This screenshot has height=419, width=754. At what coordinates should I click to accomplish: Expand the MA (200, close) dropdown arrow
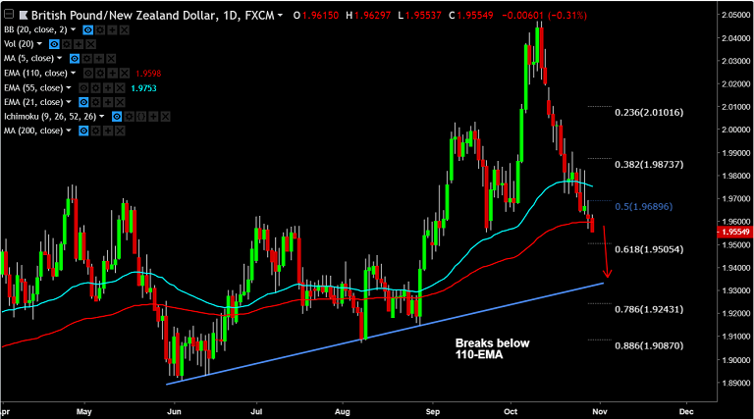click(x=69, y=131)
